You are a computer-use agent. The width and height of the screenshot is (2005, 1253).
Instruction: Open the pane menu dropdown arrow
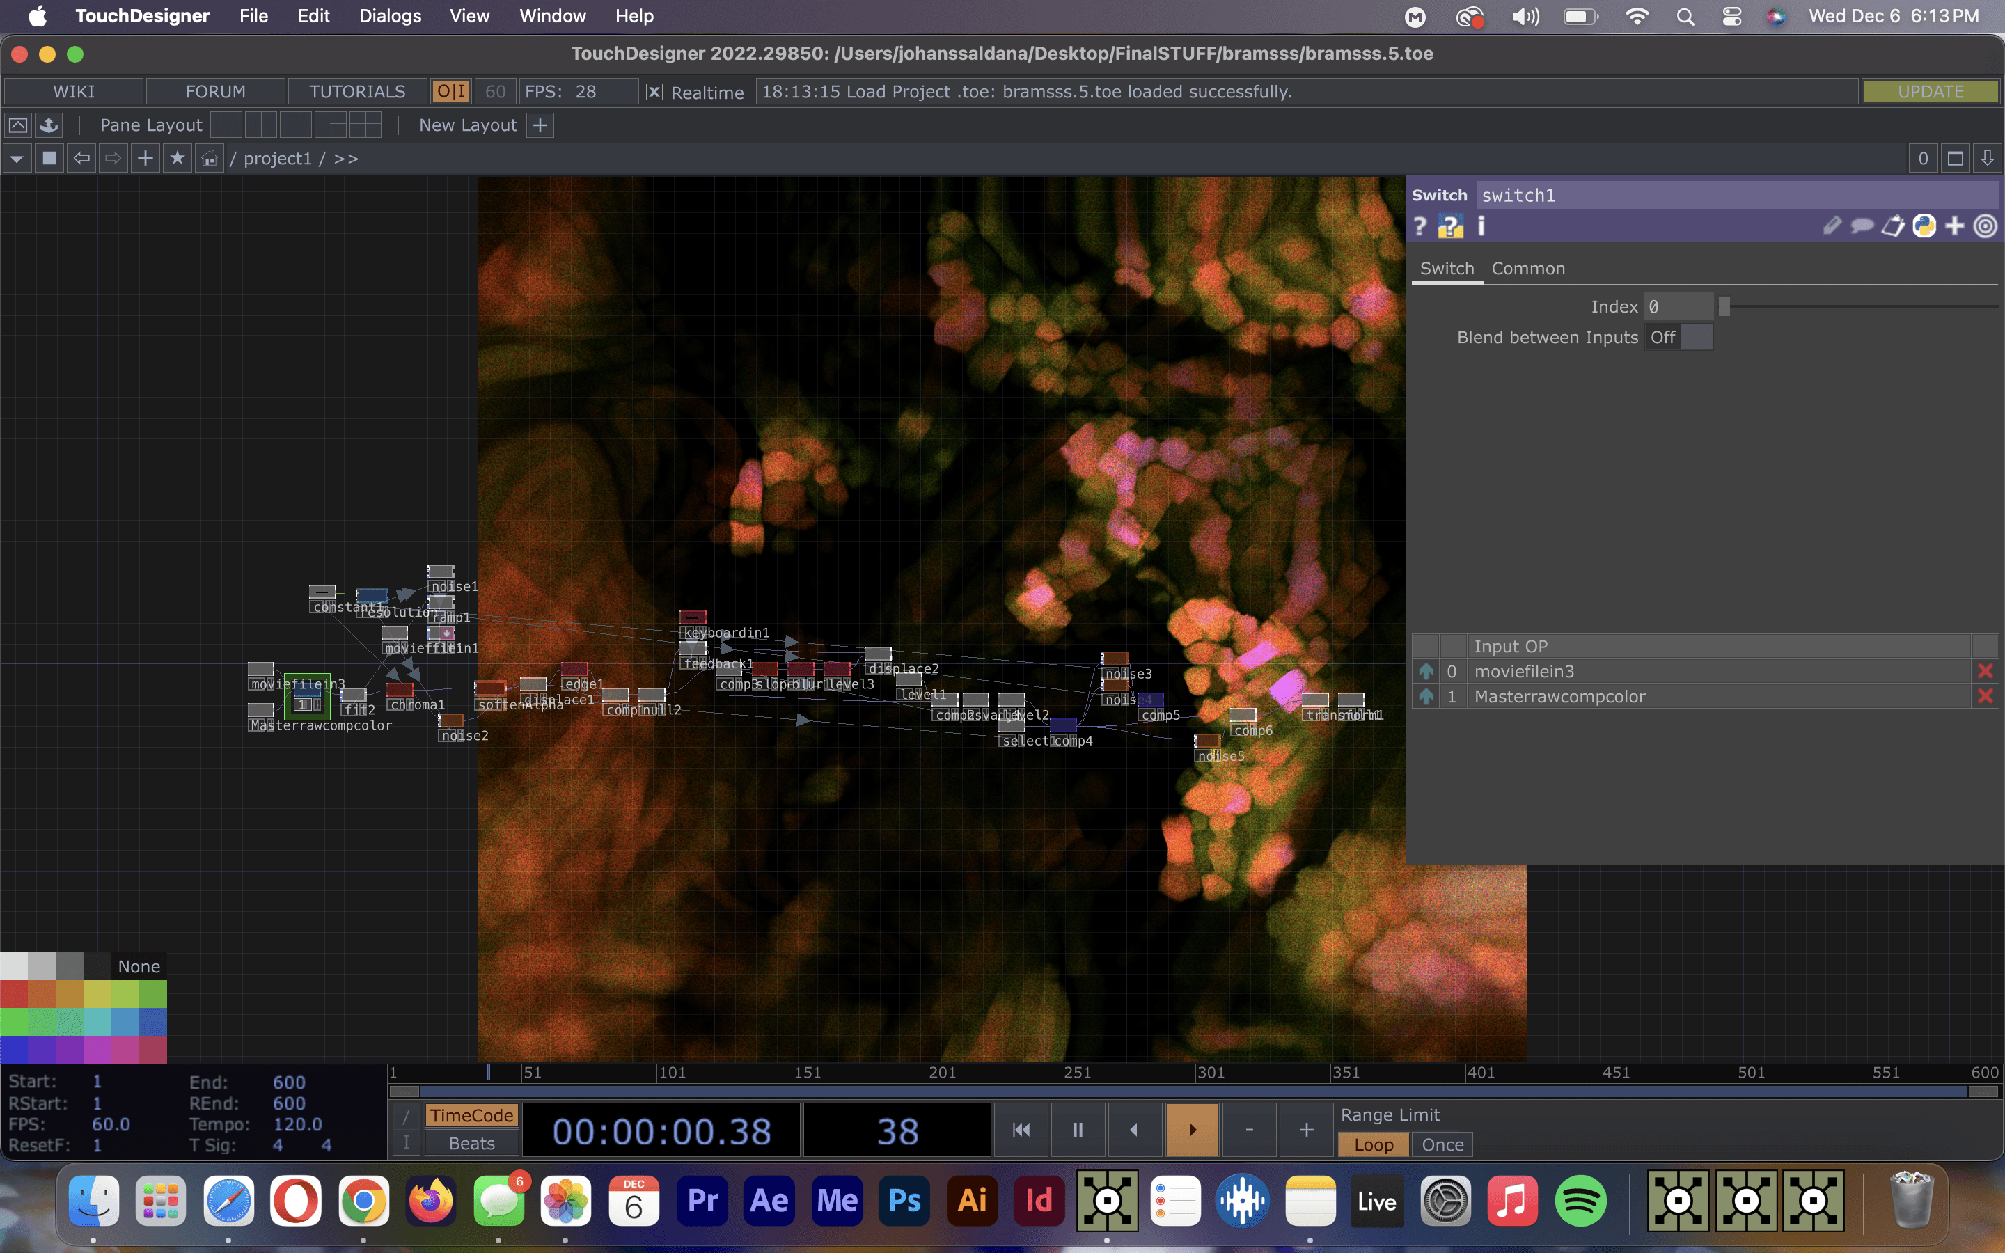[x=17, y=158]
